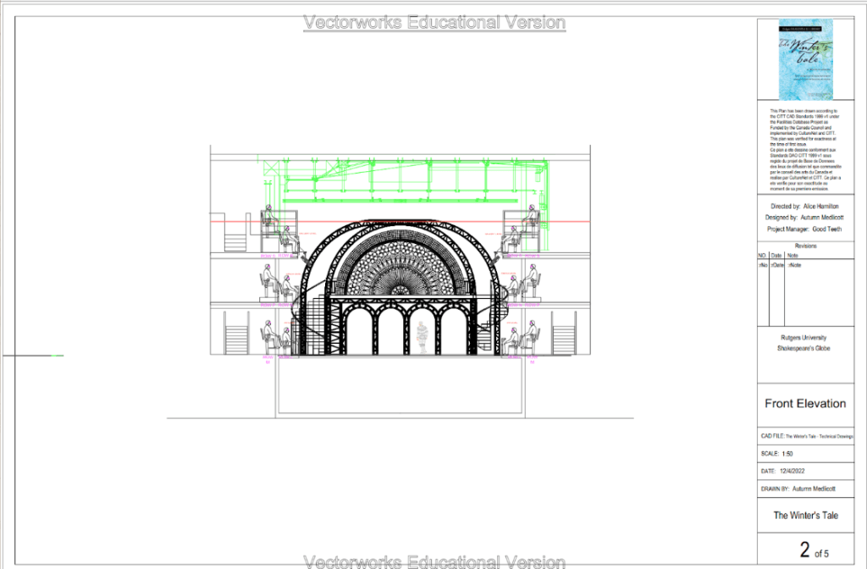Click the Front Elevation sheet title

coord(805,404)
